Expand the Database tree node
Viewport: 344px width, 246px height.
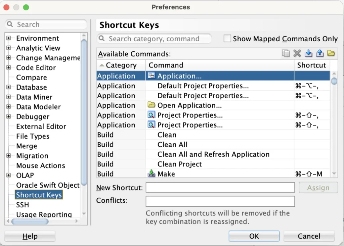pos(8,87)
